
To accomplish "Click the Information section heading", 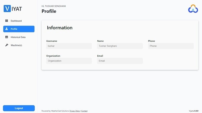I will point(60,28).
